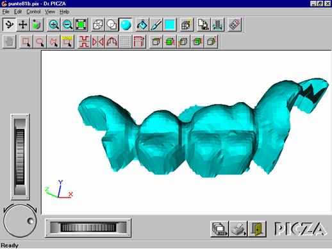
Task: Click the save/export button with arrow
Action: 219,229
